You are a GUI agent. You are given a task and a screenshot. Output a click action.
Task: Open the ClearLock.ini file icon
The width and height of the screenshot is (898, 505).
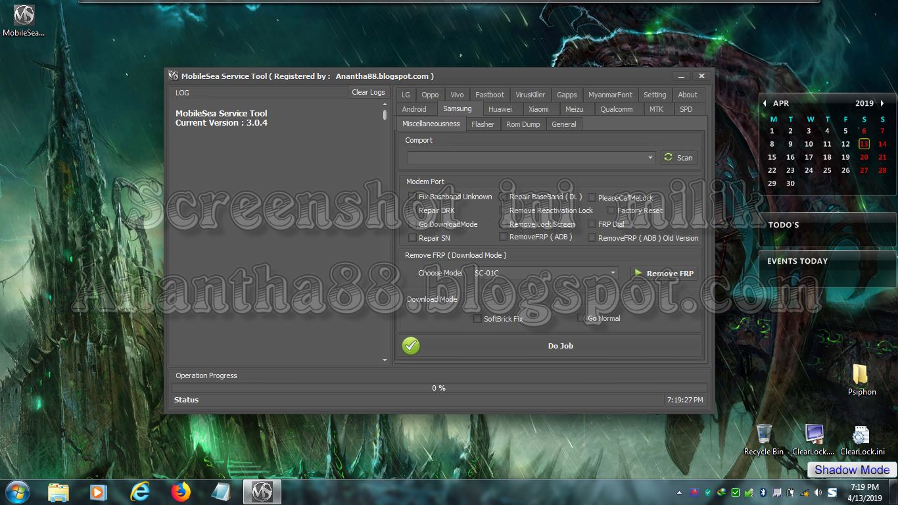(862, 439)
